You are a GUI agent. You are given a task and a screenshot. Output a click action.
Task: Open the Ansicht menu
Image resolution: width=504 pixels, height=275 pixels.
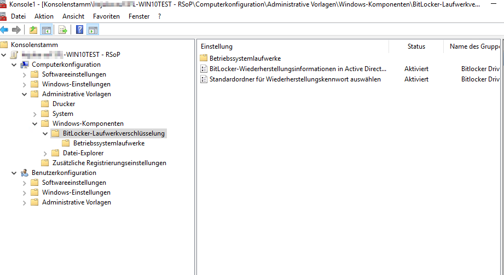73,16
